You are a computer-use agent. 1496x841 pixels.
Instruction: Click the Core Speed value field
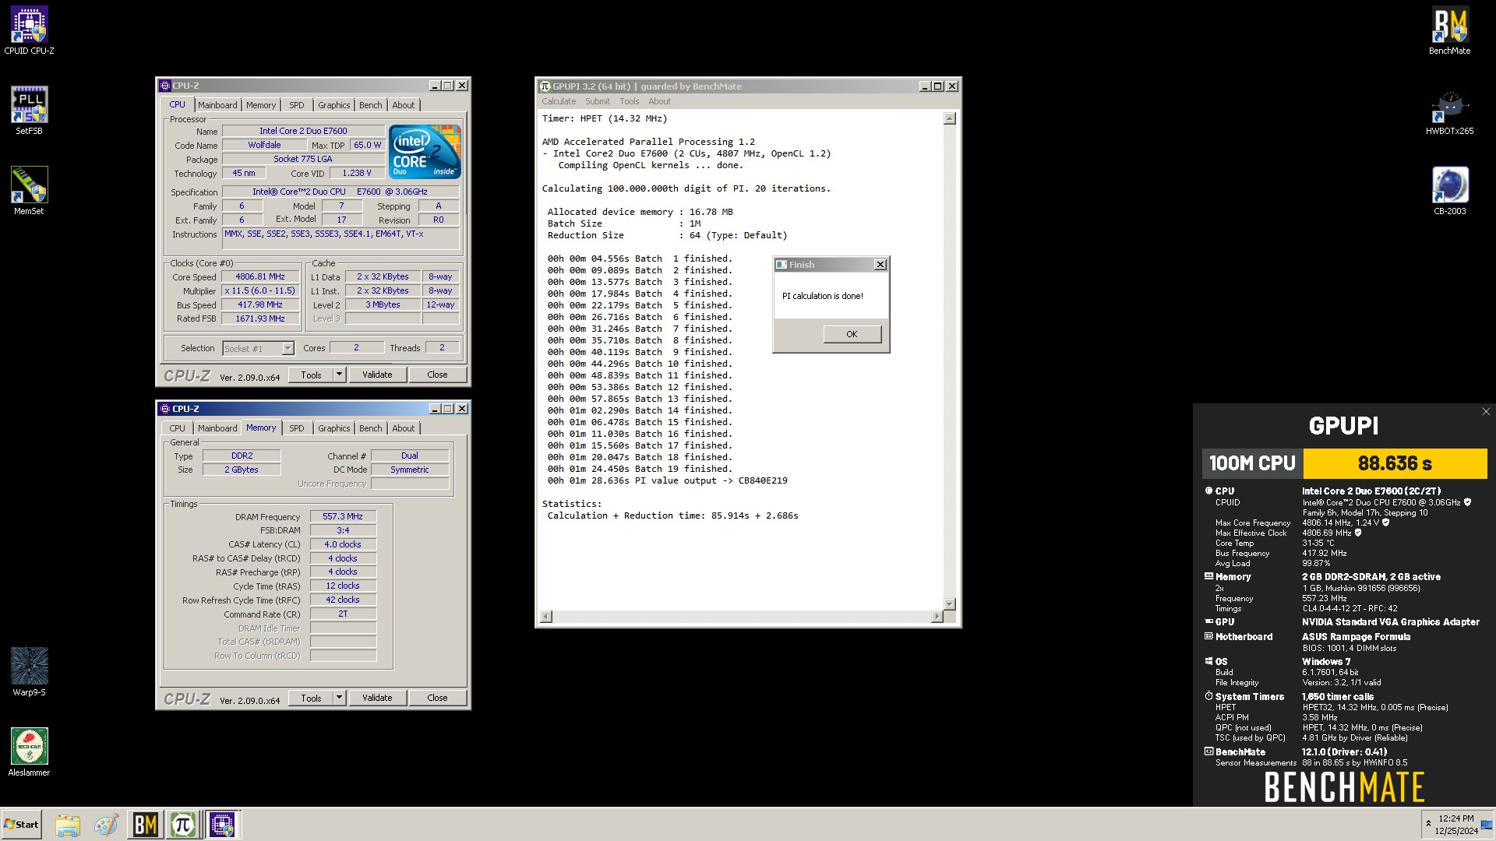(x=260, y=277)
